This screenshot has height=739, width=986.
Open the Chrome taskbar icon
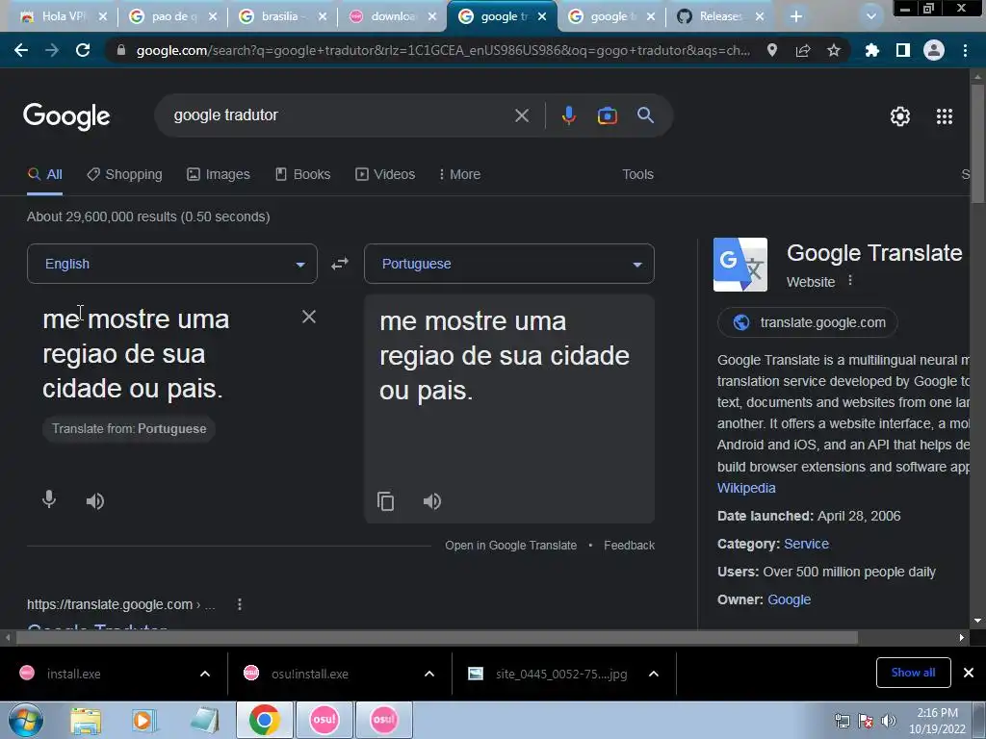tap(264, 720)
